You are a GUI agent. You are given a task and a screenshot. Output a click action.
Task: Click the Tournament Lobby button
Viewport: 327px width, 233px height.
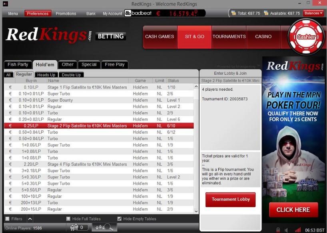230,199
